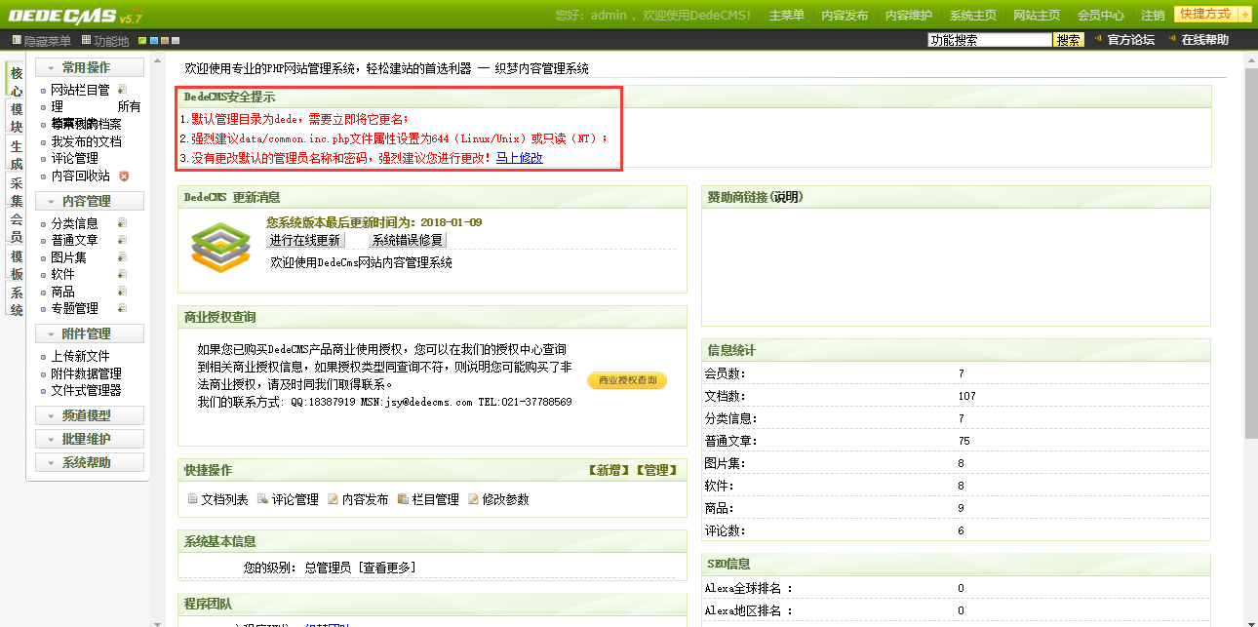Screen dimensions: 1258x627
Task: Switch to the 采集 vertical tab
Action: [17, 192]
